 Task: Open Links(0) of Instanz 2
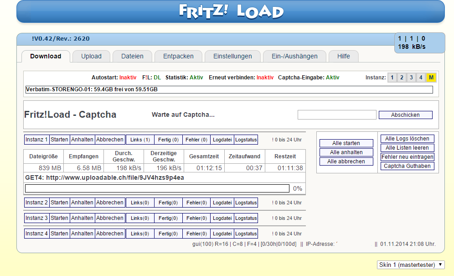140,203
